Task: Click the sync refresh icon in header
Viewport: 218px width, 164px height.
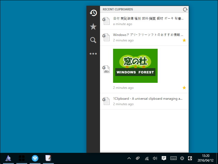Action: [x=185, y=9]
